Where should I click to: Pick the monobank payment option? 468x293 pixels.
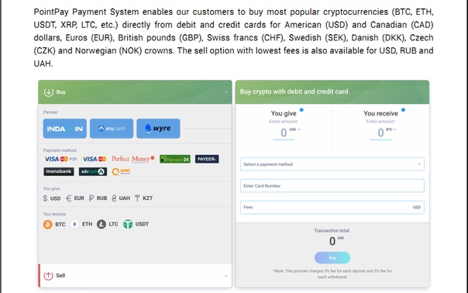59,171
